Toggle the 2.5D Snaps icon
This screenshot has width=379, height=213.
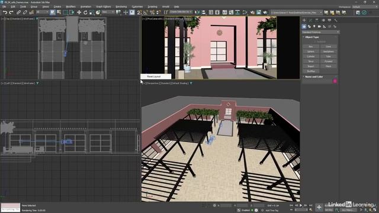point(140,12)
